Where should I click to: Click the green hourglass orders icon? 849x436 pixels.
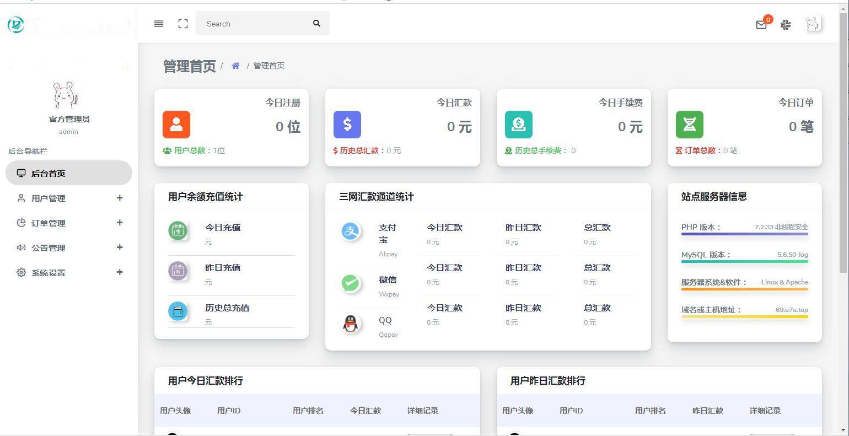pyautogui.click(x=690, y=125)
